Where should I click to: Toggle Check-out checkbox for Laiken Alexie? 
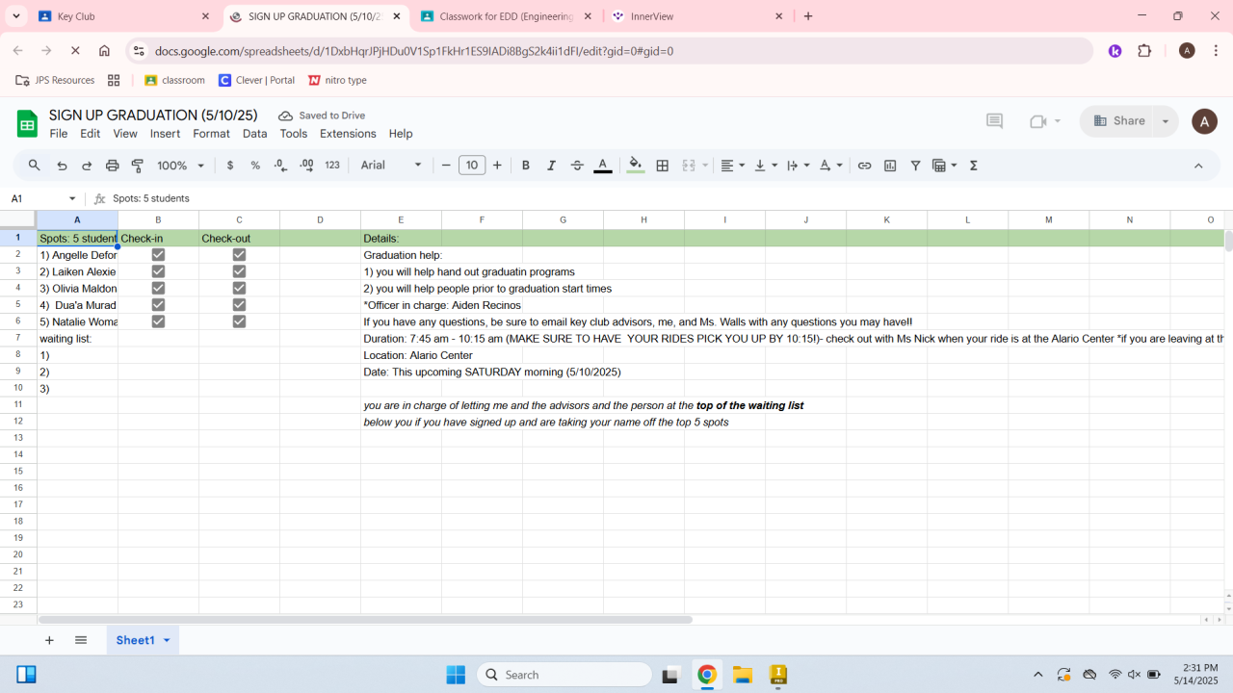(239, 271)
